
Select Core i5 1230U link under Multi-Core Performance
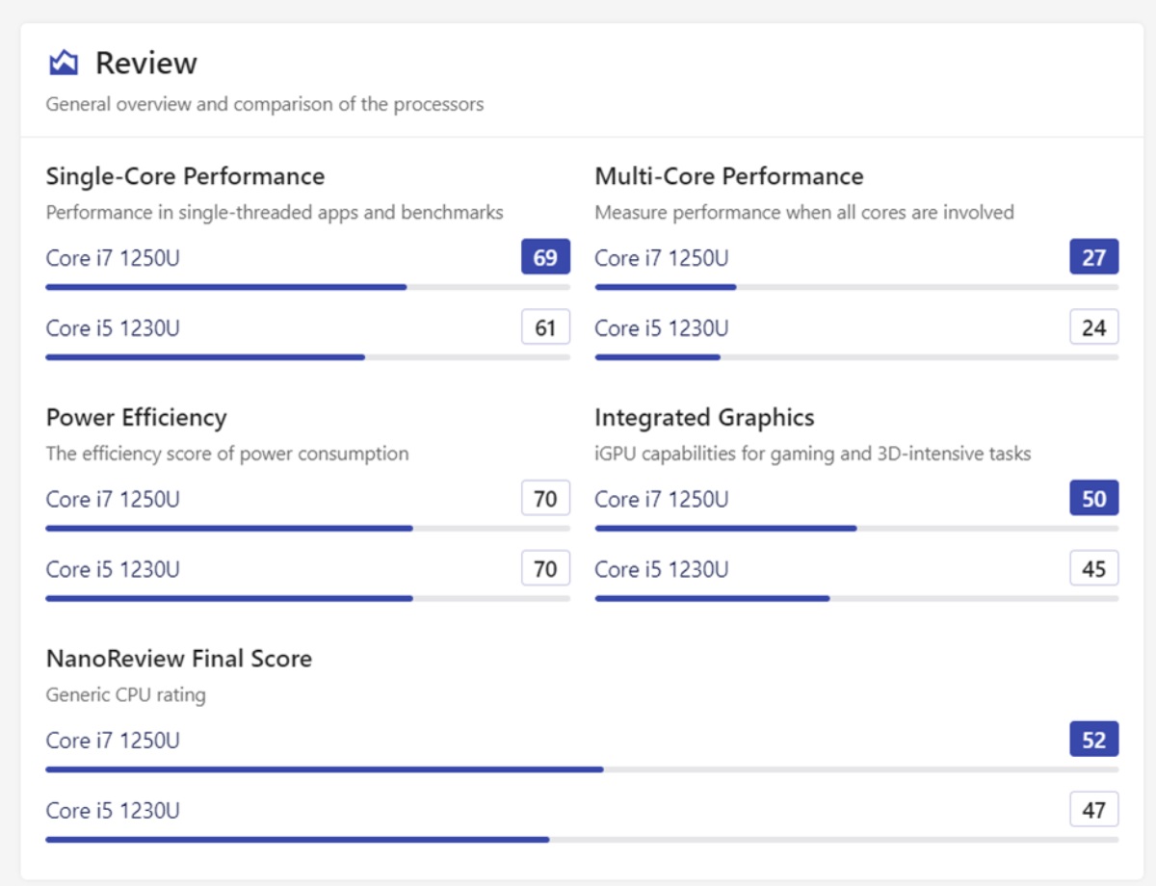(662, 328)
